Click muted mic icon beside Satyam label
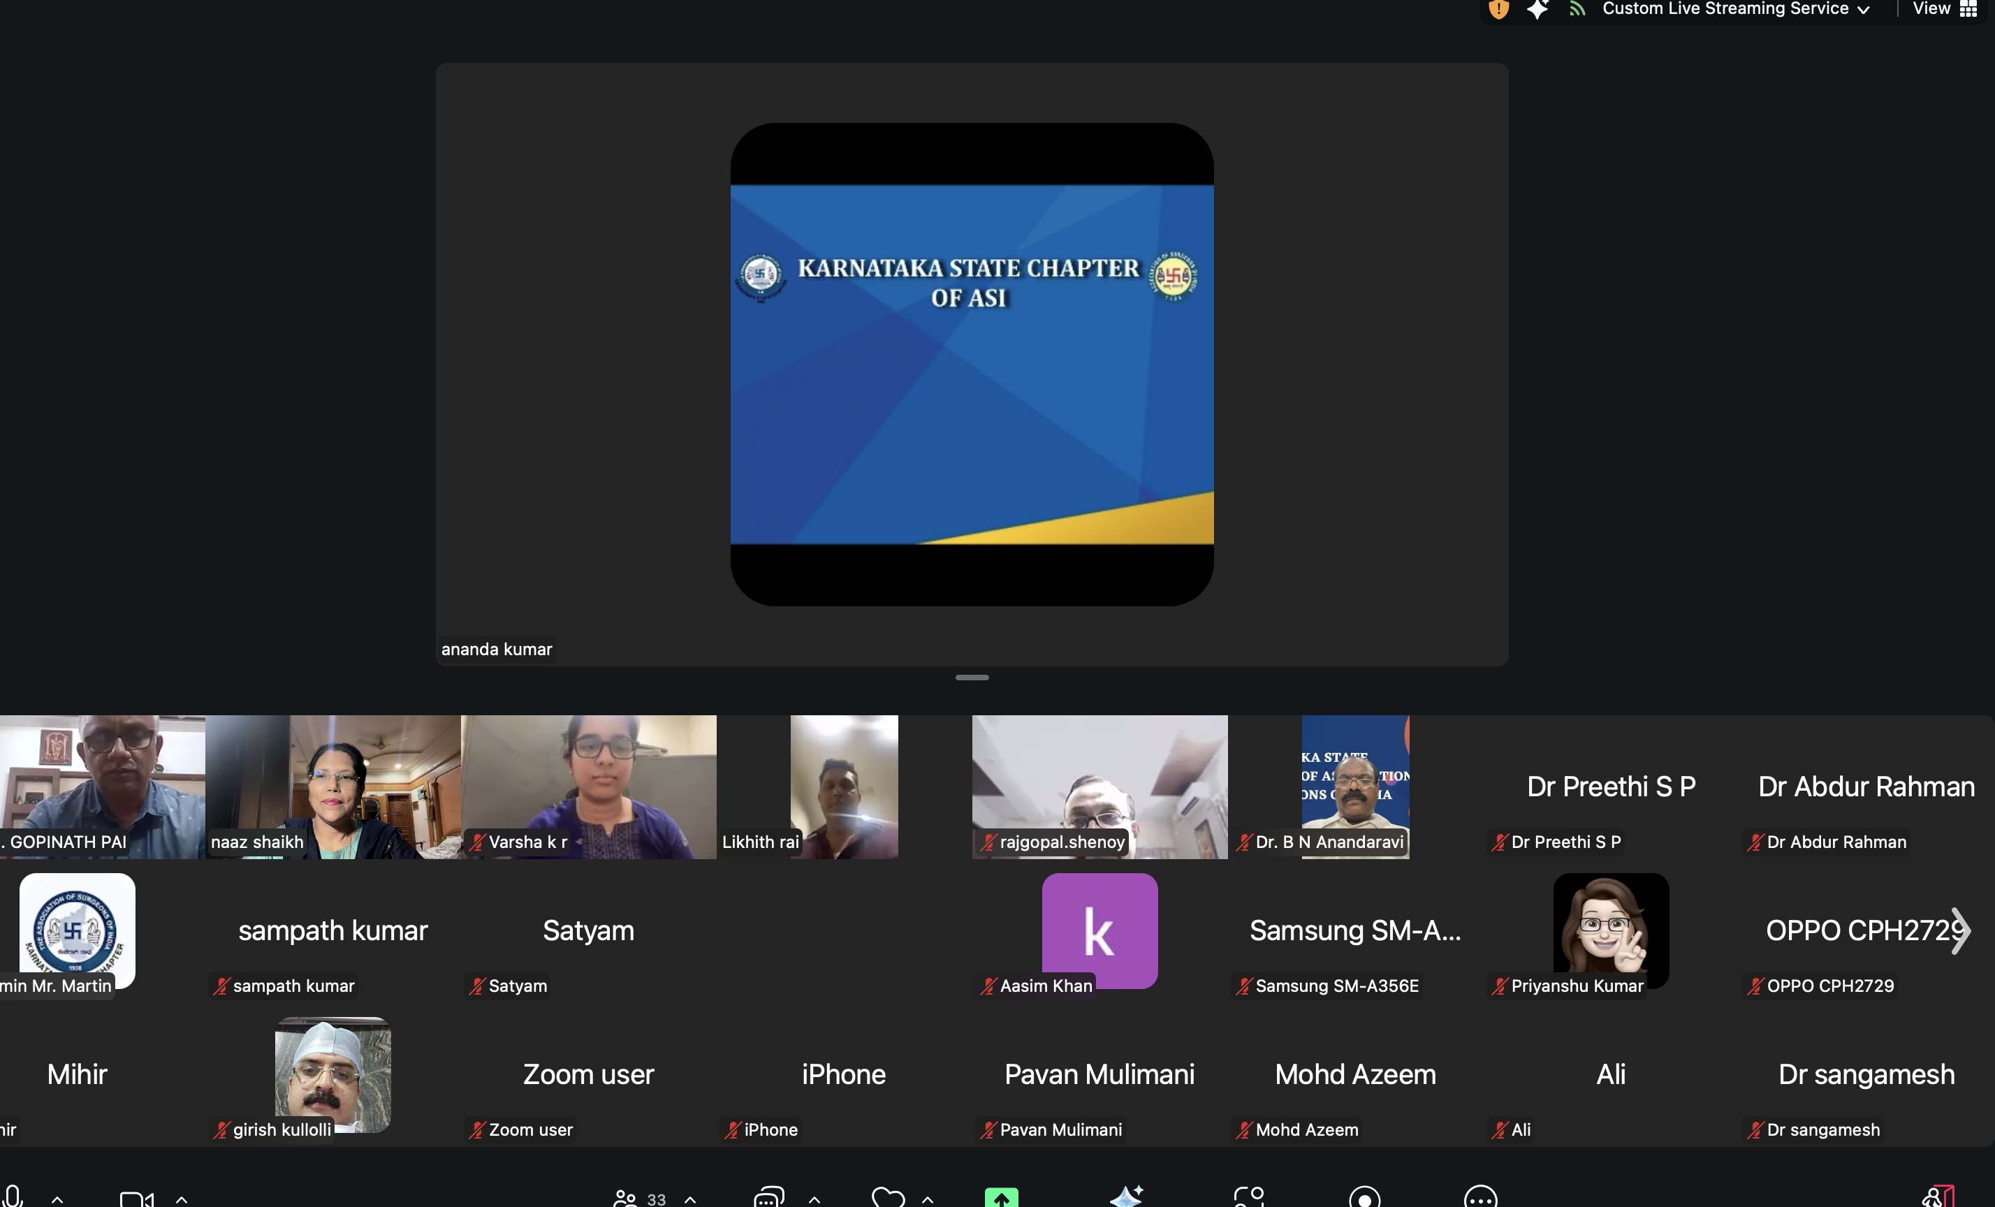 (x=477, y=987)
